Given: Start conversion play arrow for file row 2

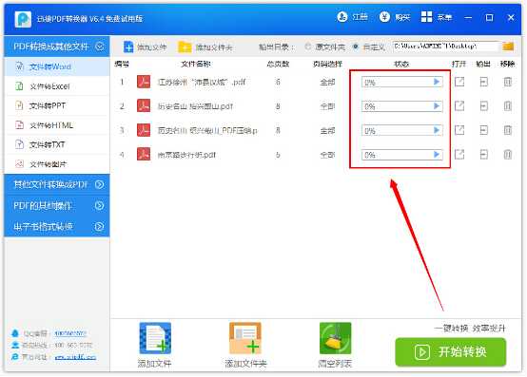Looking at the screenshot, I should 437,106.
